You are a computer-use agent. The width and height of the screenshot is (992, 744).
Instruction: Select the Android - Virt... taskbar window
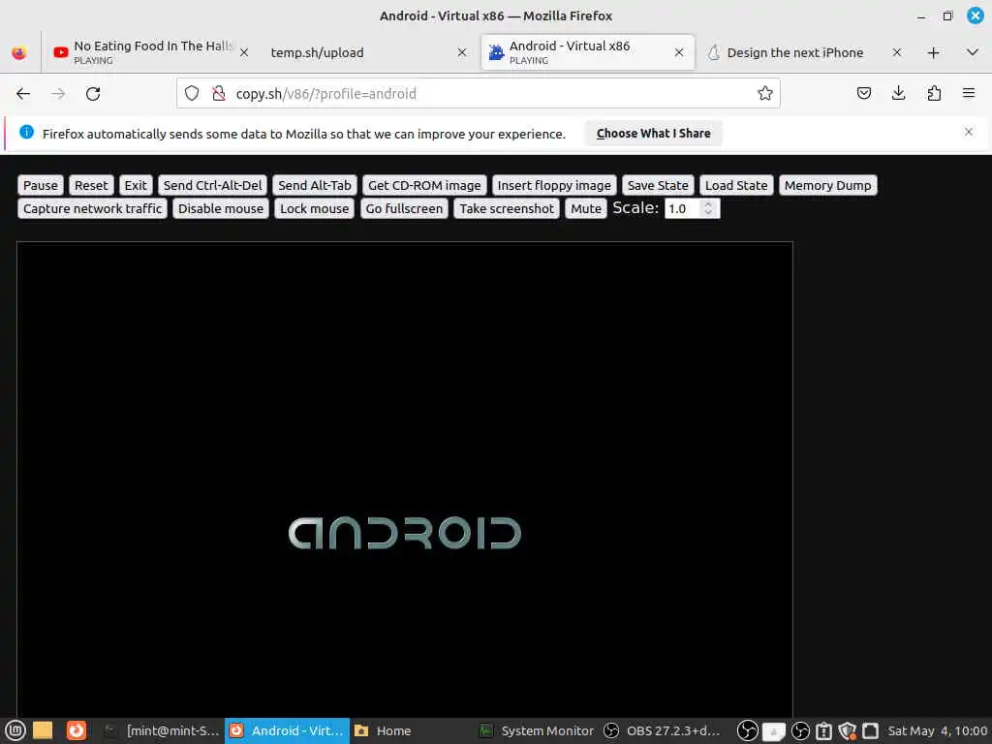(287, 730)
